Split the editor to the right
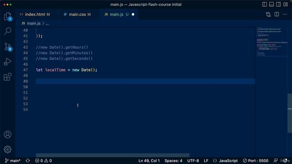Screen dimensions: 292x164 tap(277, 14)
